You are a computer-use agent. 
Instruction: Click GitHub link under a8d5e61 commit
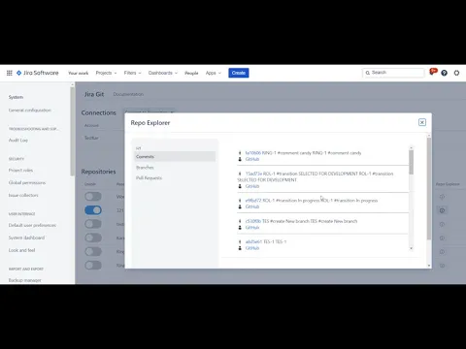coord(252,248)
